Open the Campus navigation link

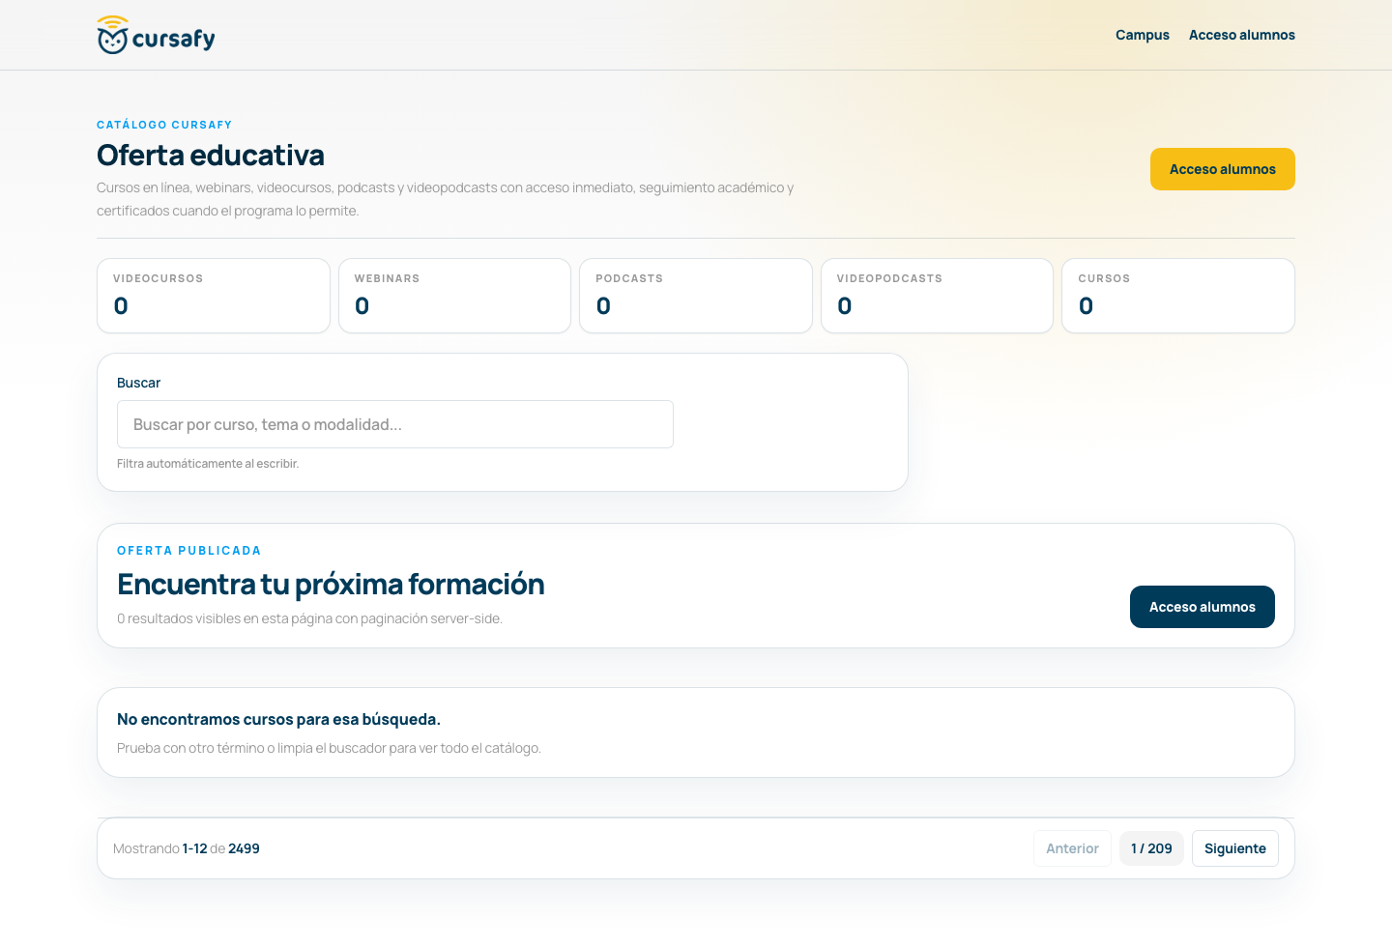click(x=1143, y=35)
